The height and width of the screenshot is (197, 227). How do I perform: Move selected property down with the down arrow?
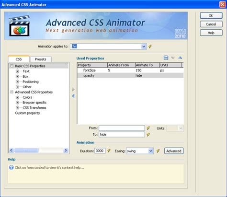[173, 58]
